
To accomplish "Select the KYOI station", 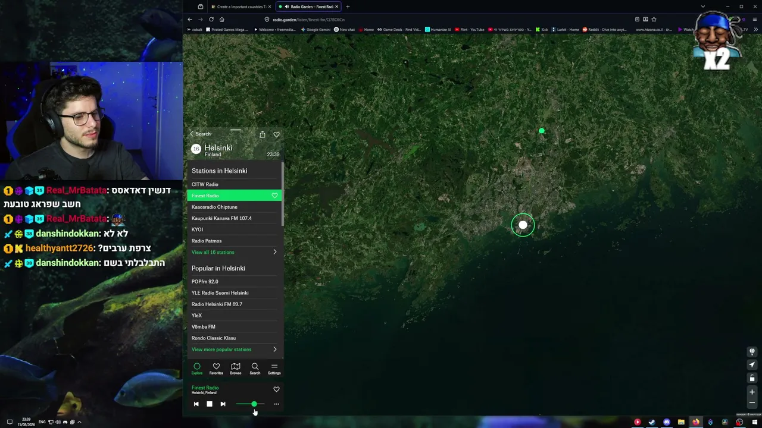I will 235,229.
